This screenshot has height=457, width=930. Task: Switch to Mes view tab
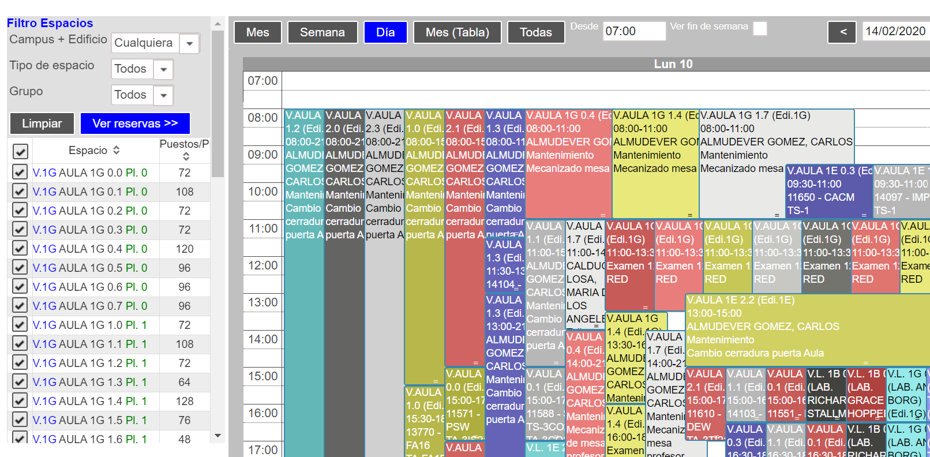click(258, 32)
